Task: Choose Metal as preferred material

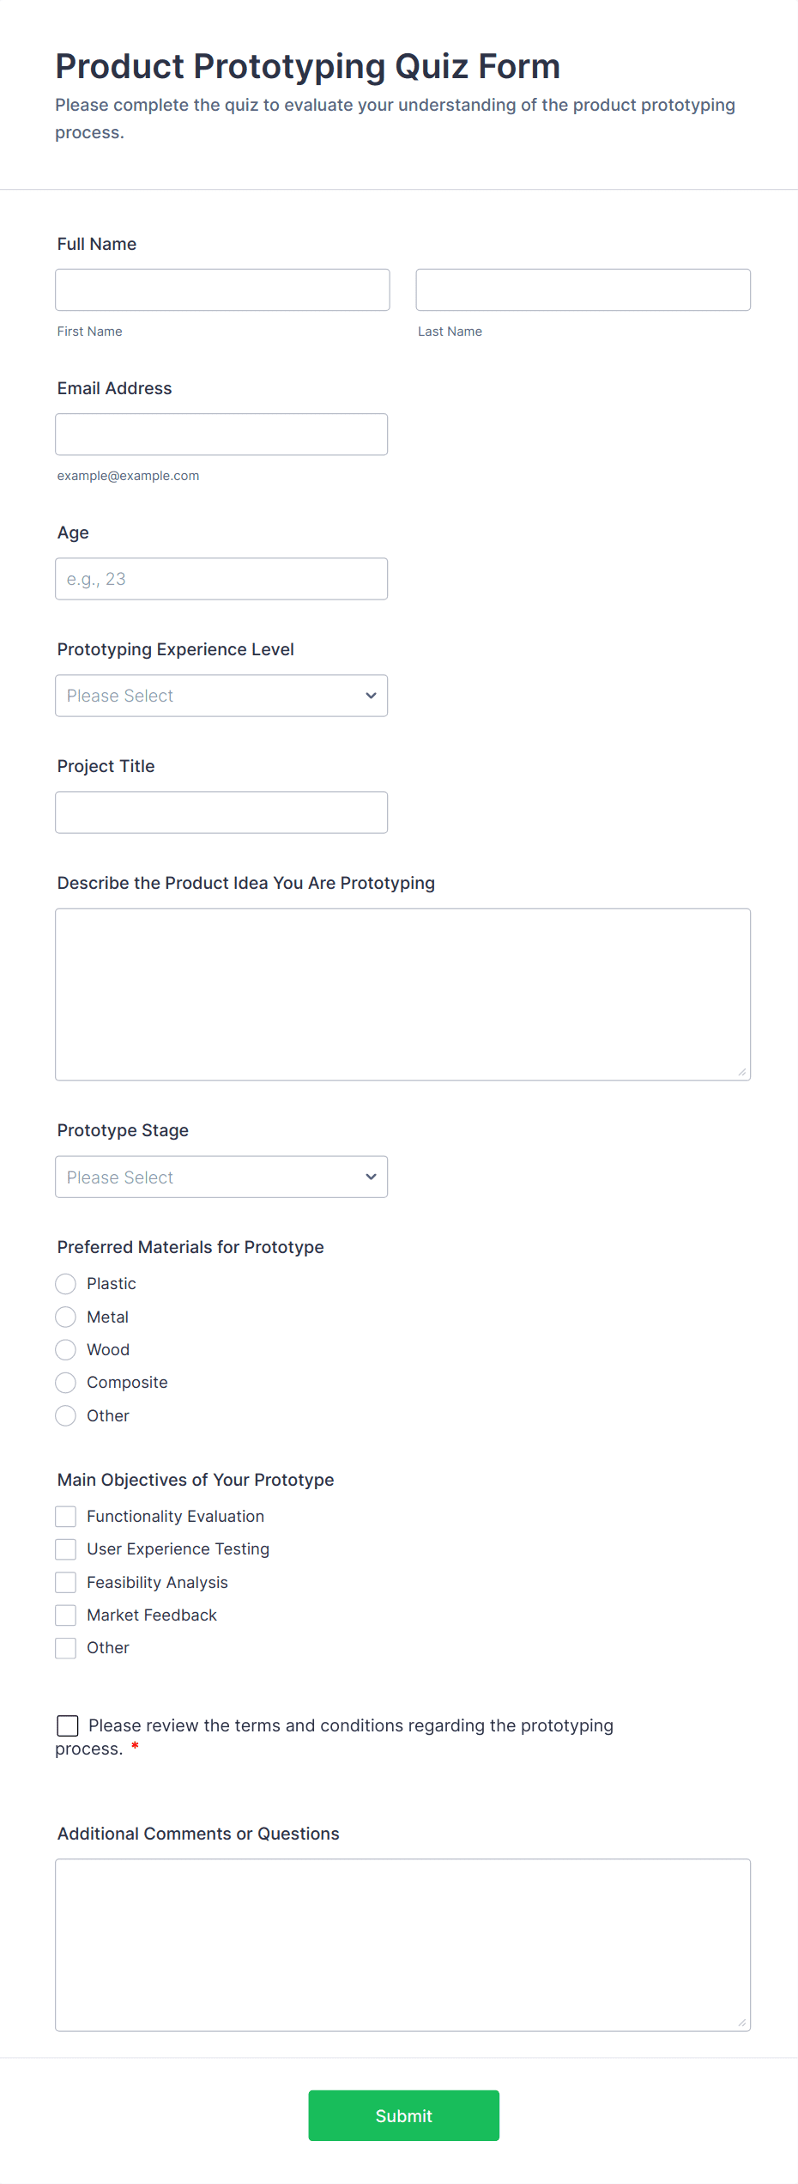Action: point(66,1317)
